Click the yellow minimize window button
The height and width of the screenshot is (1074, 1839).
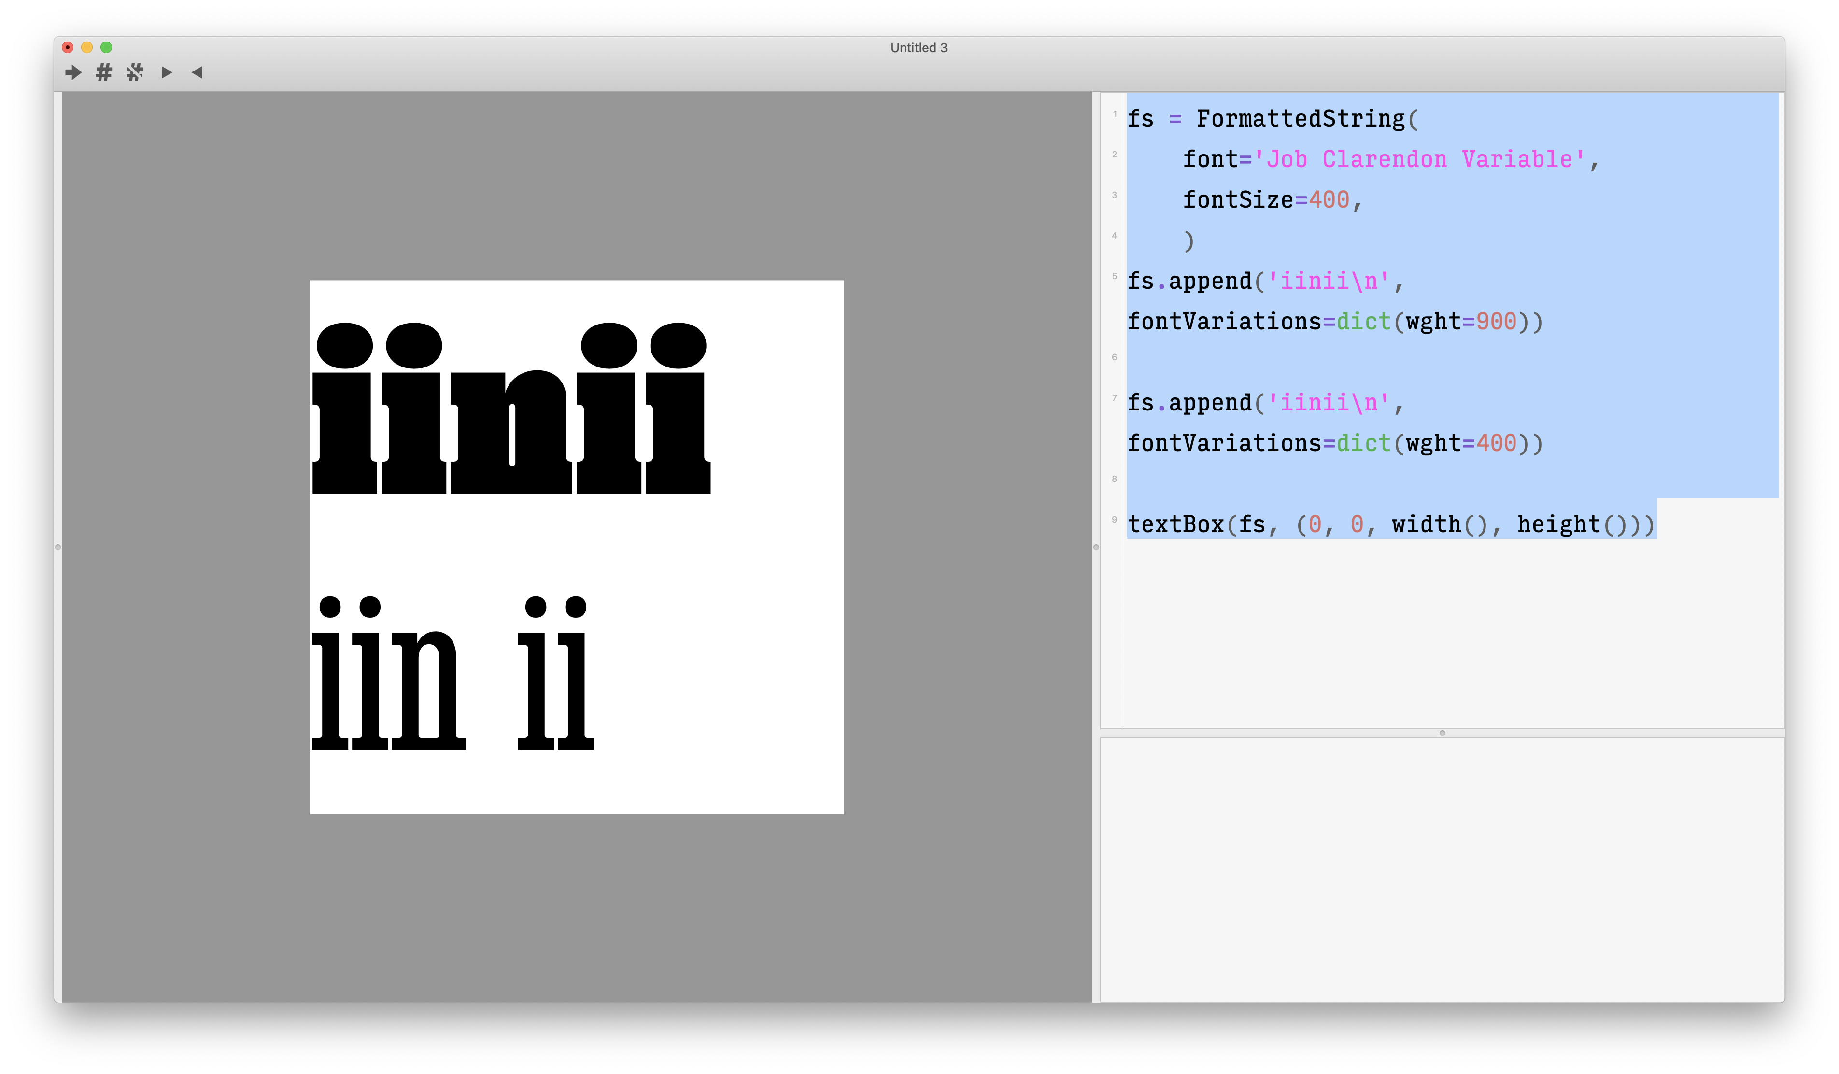click(x=87, y=47)
